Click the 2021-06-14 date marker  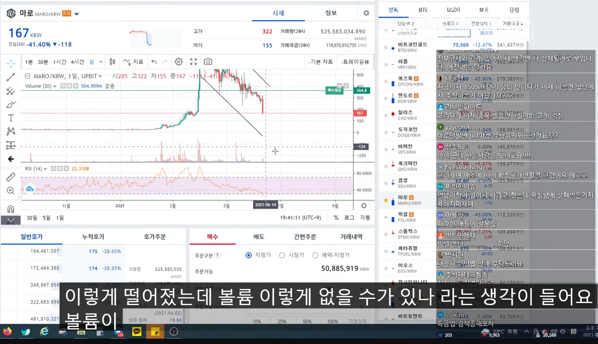click(x=265, y=205)
